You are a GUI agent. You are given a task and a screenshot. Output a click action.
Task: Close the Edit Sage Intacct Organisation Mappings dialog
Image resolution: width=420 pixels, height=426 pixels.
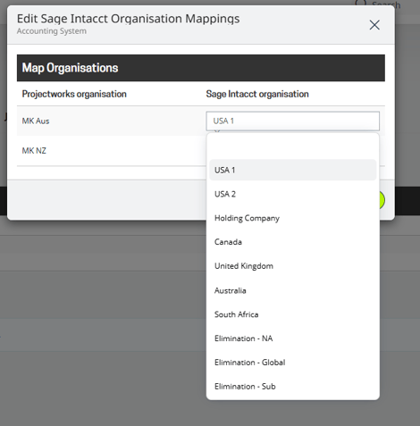[374, 25]
